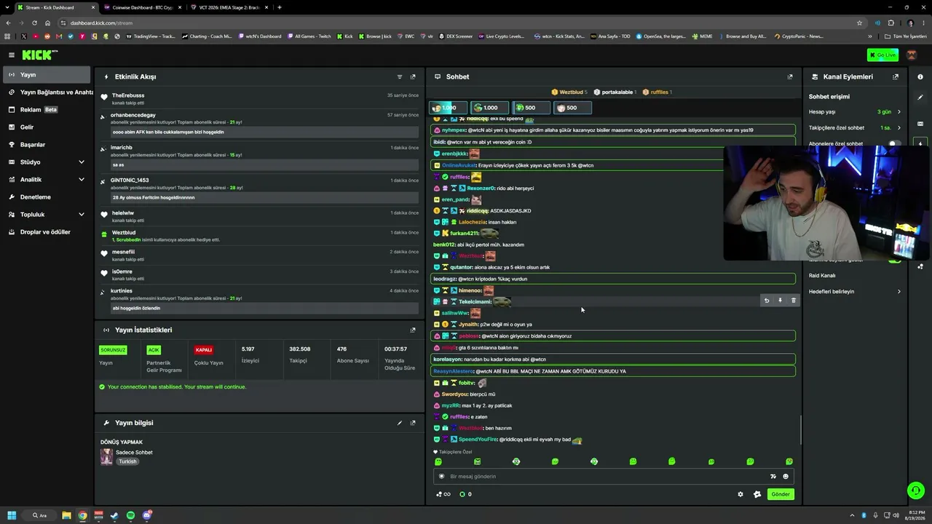
Task: Select the first green emote under Takipçilere Özel
Action: 438,461
